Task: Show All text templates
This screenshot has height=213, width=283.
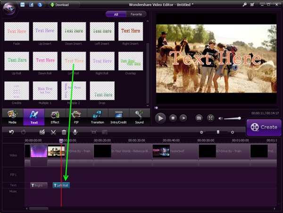Action: (x=116, y=14)
